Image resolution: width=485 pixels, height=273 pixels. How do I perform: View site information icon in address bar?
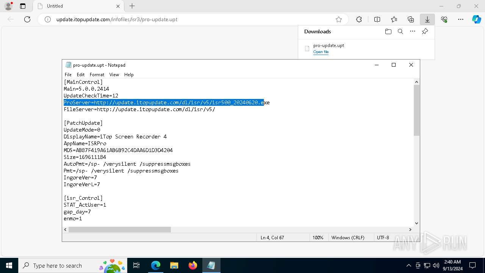(x=48, y=19)
